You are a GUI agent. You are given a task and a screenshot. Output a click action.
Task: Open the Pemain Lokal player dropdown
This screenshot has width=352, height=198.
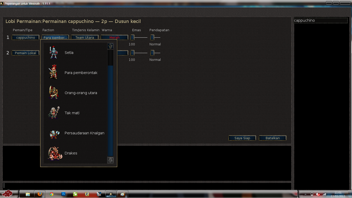(26, 53)
